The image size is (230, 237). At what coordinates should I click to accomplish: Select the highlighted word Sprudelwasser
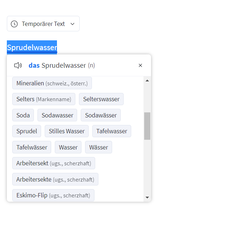[32, 47]
